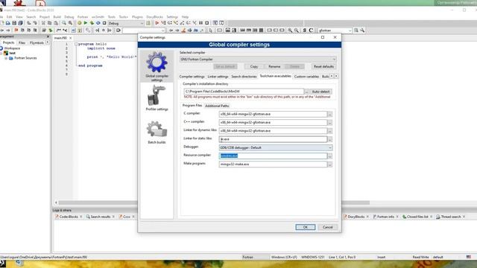This screenshot has height=268, width=477.
Task: Click the Save all files icon
Action: click(20, 23)
